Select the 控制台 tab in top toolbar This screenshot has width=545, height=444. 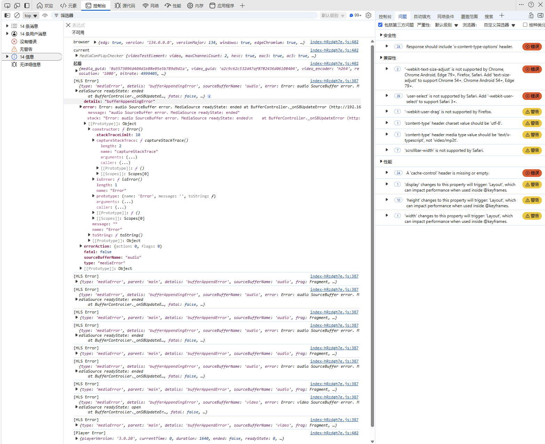tap(96, 6)
